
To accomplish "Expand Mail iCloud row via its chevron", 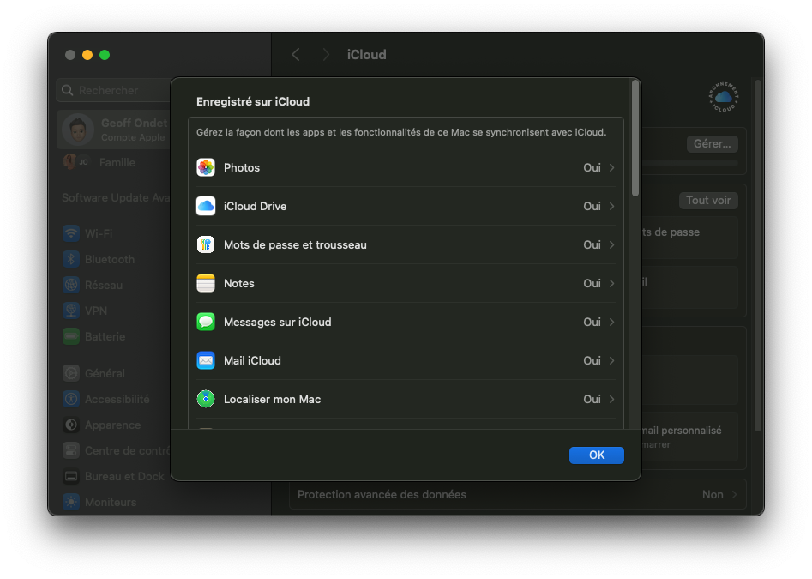I will (x=611, y=360).
